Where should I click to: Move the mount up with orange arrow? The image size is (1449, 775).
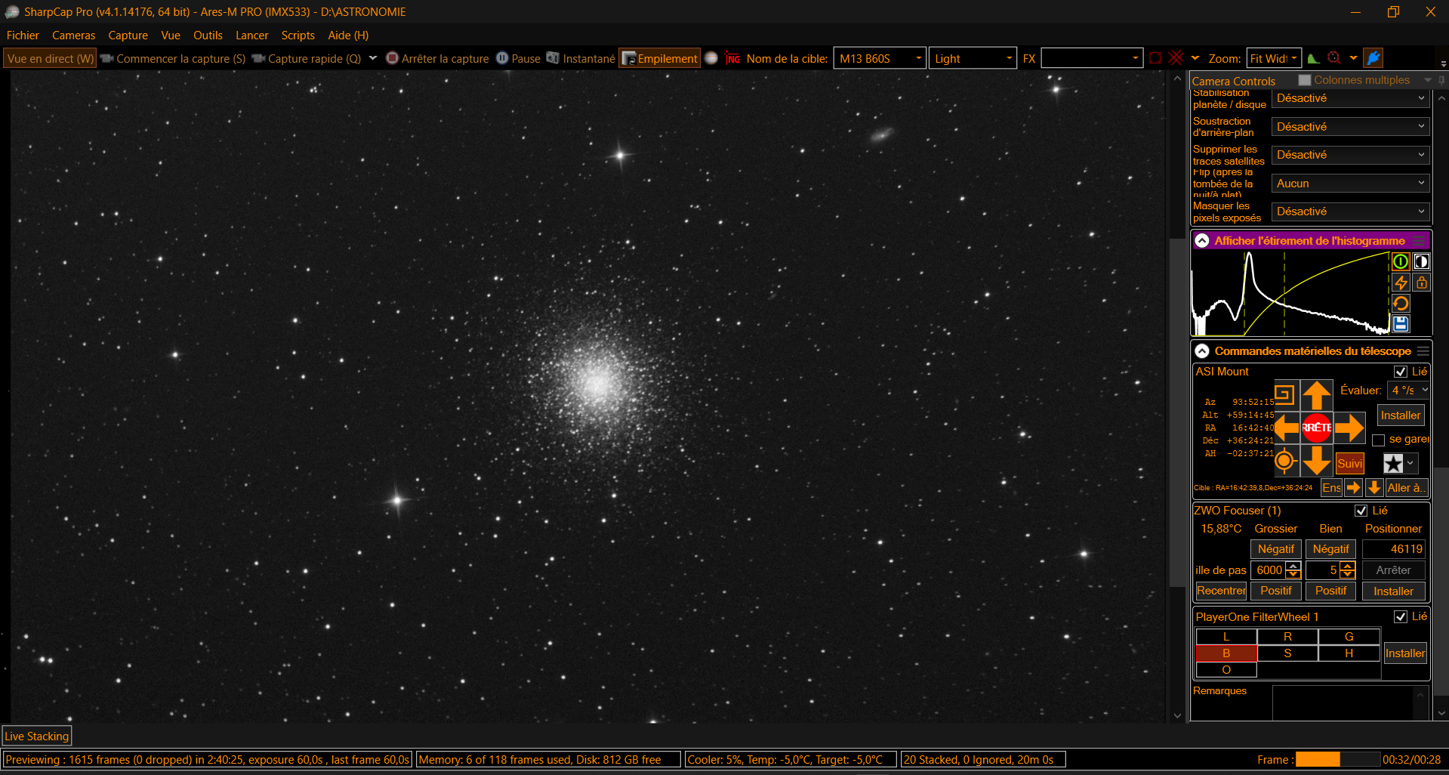pyautogui.click(x=1317, y=395)
